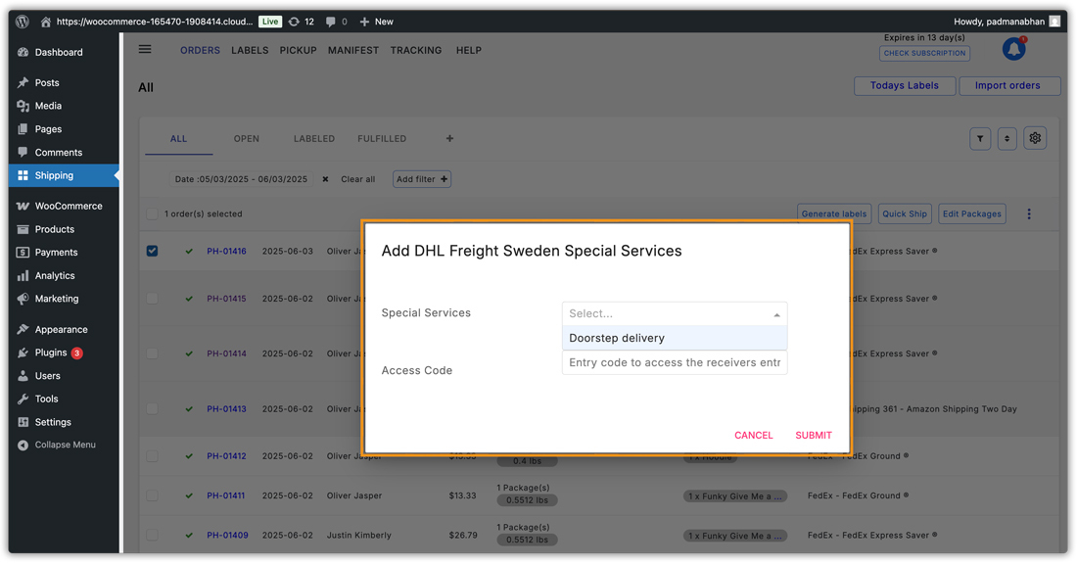
Task: Open the LABELS menu
Action: click(250, 50)
